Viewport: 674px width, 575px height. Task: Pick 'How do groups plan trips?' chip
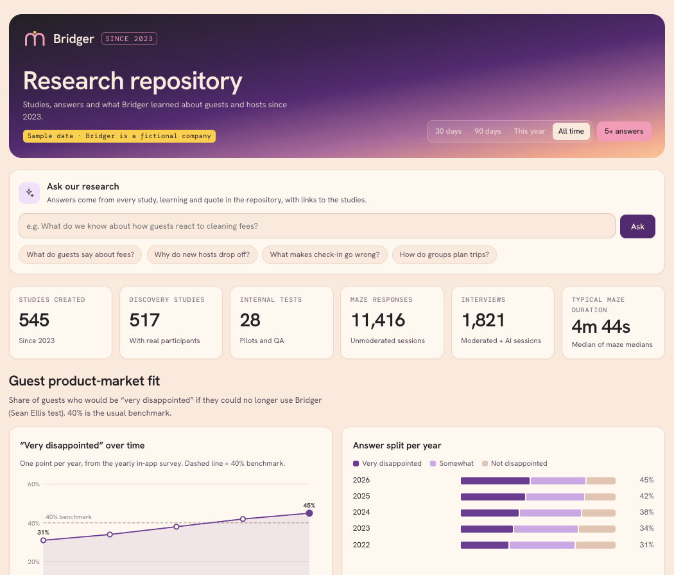coord(444,254)
